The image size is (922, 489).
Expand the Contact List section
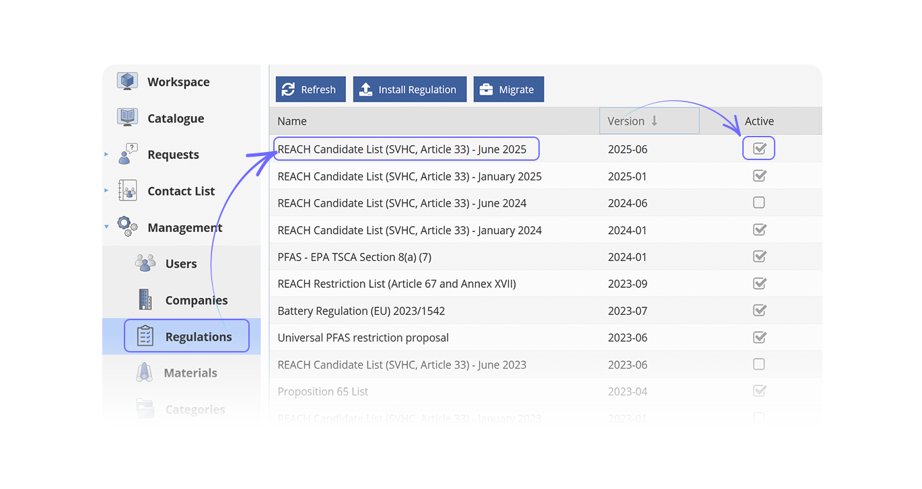(x=106, y=190)
